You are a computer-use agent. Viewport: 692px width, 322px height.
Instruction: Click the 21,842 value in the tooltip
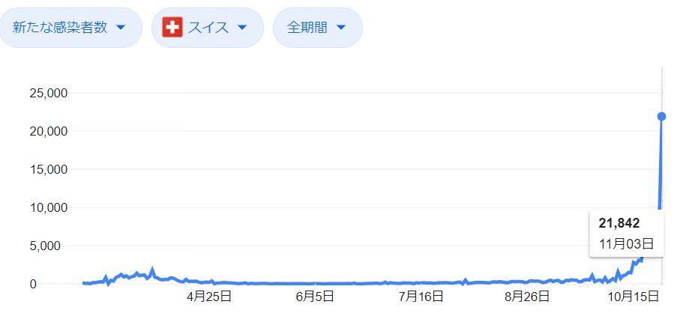click(x=619, y=223)
